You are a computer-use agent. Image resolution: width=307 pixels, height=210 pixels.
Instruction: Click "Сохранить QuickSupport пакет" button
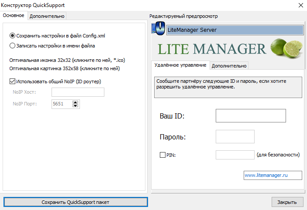pyautogui.click(x=76, y=202)
